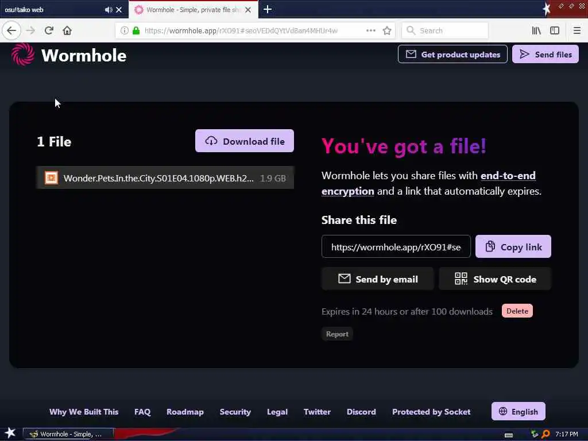The height and width of the screenshot is (441, 588).
Task: Open the Roadmap footer link
Action: click(185, 412)
